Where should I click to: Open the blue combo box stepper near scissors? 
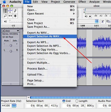point(97,21)
